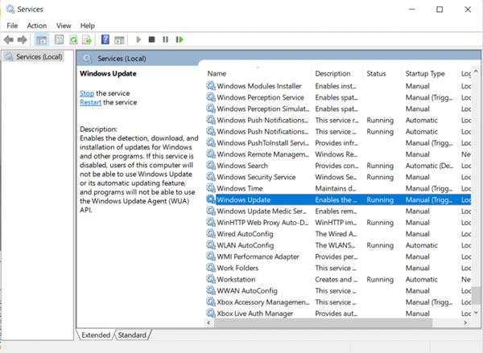Screen dimensions: 483x353
Task: Click the vertical scrollbar thumb
Action: tap(476, 295)
